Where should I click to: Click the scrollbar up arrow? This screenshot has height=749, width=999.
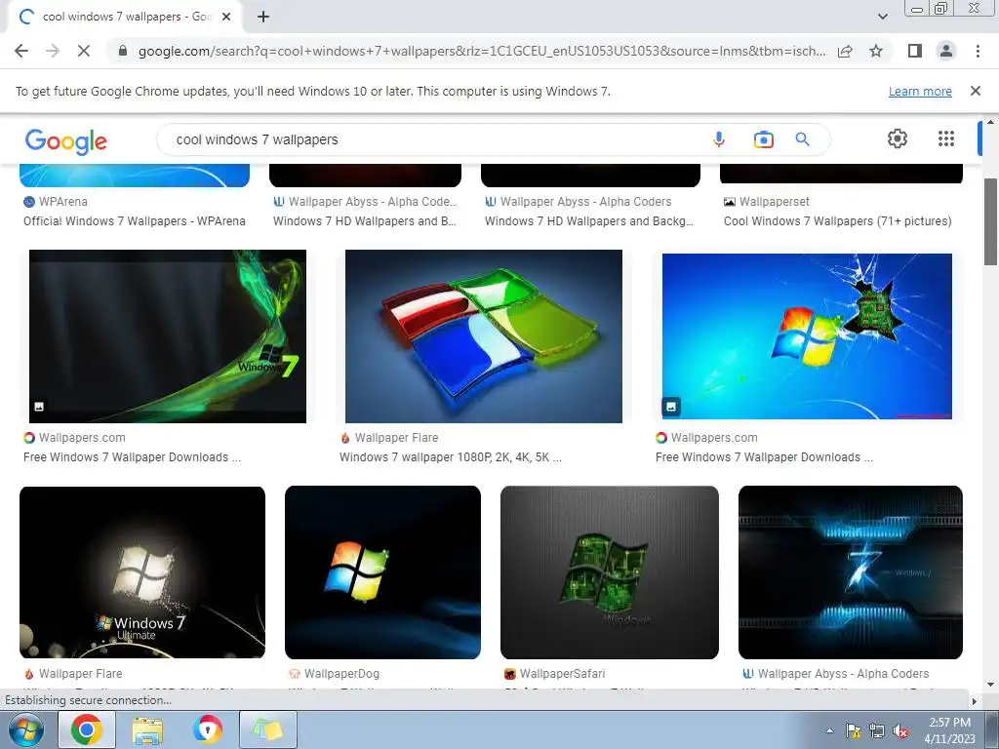(x=990, y=121)
